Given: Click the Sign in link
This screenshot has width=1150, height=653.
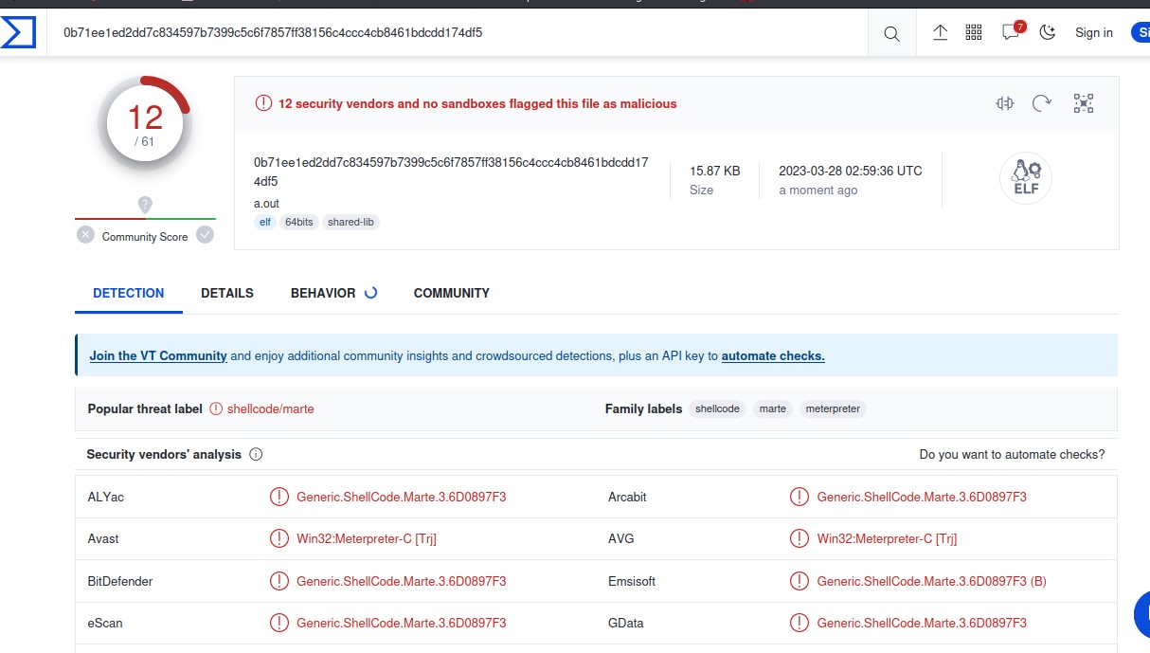Looking at the screenshot, I should [1093, 32].
